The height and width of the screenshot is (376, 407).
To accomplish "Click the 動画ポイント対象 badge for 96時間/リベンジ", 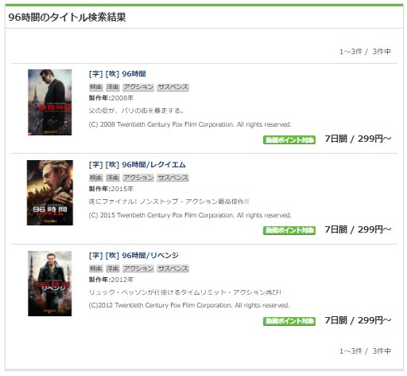I will pos(289,321).
